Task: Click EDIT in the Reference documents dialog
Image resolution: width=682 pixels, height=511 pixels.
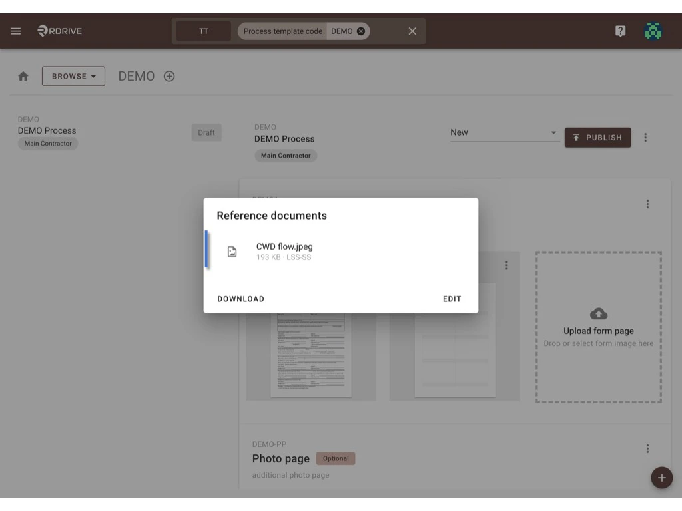Action: click(452, 299)
